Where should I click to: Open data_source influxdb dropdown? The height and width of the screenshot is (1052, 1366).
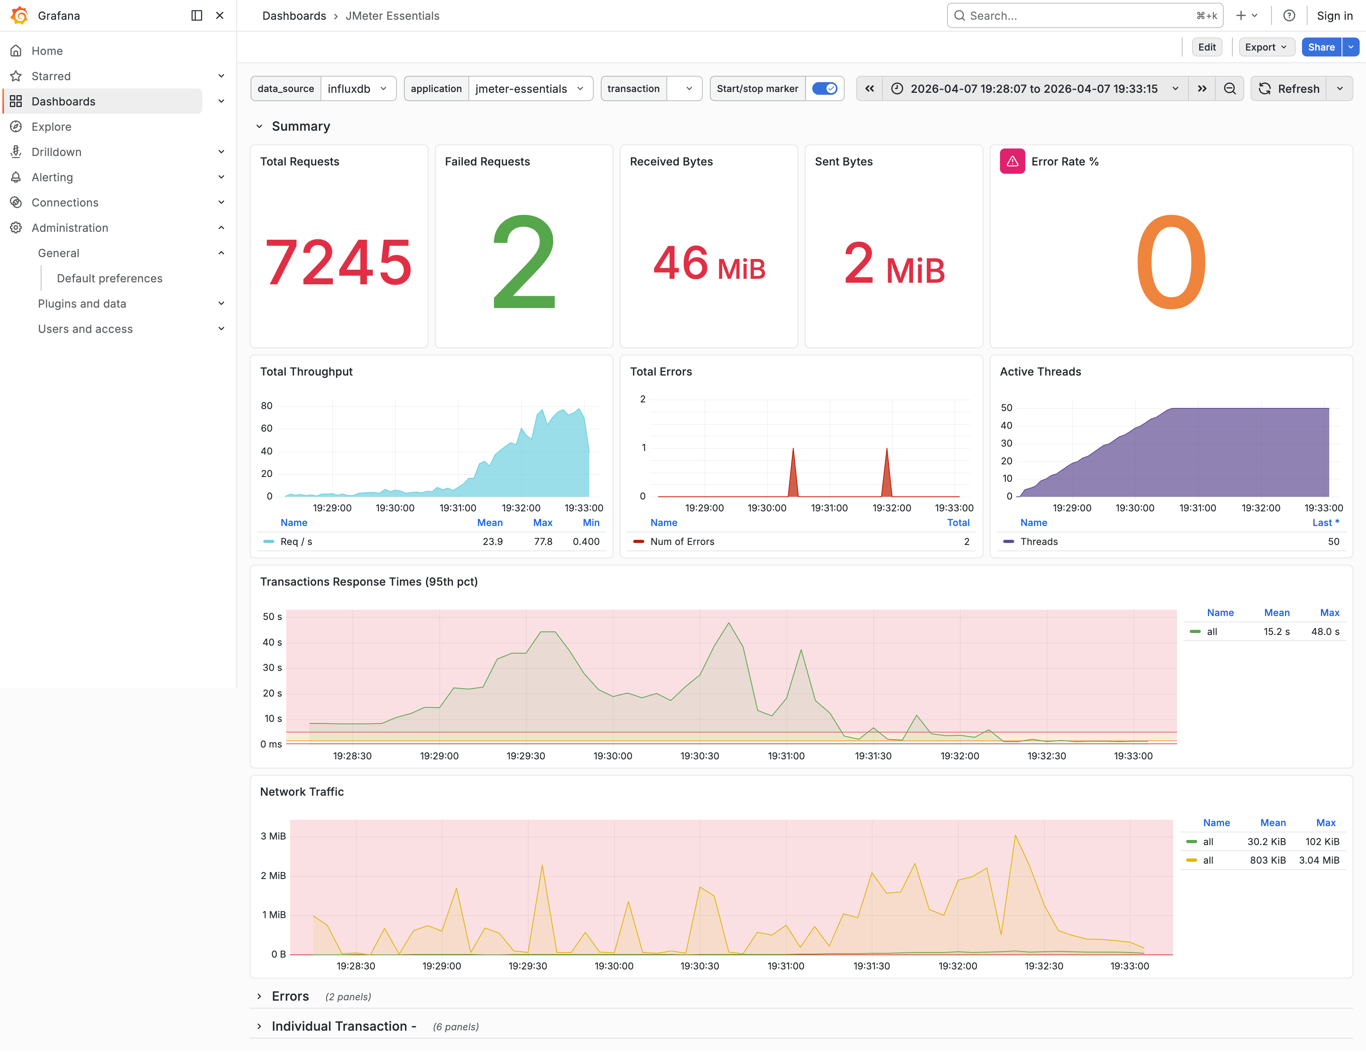pos(358,89)
